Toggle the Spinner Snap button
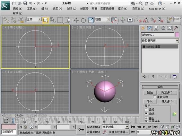The width and height of the screenshot is (182, 136). 160,20
